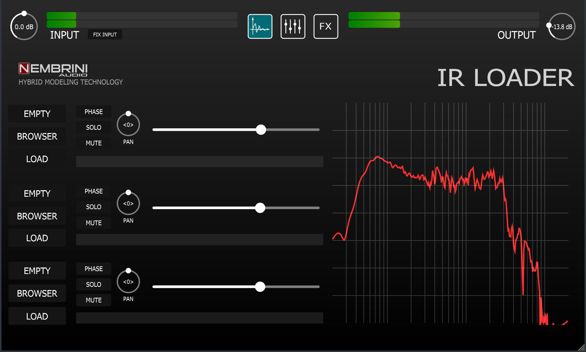The height and width of the screenshot is (352, 586).
Task: Open BROWSER for the first IR slot
Action: click(37, 136)
